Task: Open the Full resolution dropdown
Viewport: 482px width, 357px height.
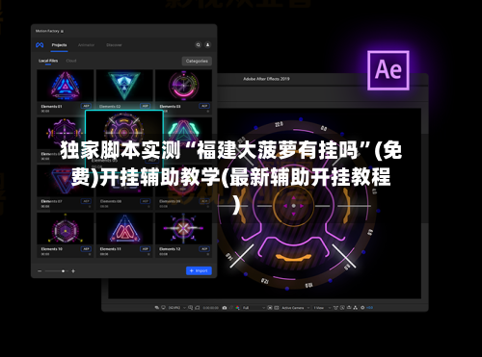Action: [254, 308]
